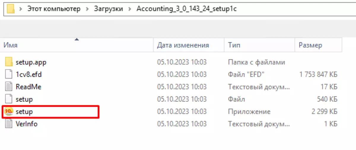Select the setup application file name
This screenshot has width=356, height=150.
24,112
